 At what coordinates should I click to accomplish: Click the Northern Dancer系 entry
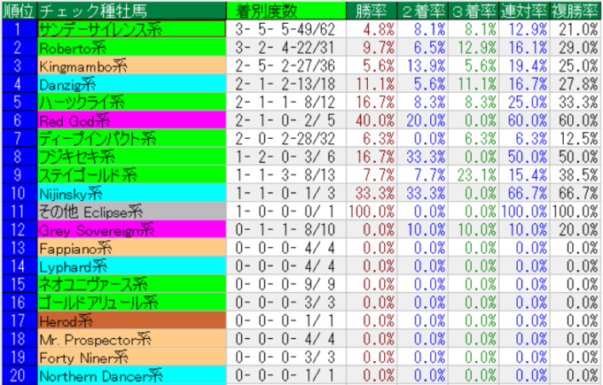130,376
